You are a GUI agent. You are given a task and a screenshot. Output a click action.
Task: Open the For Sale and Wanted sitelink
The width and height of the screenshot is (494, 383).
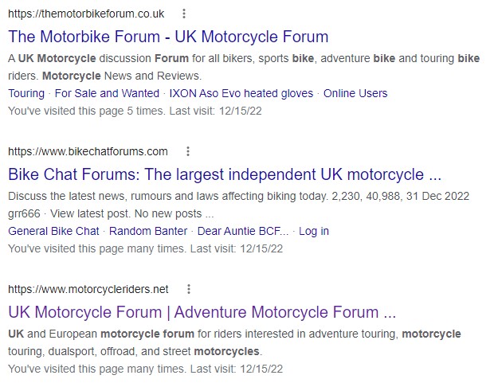click(x=107, y=93)
